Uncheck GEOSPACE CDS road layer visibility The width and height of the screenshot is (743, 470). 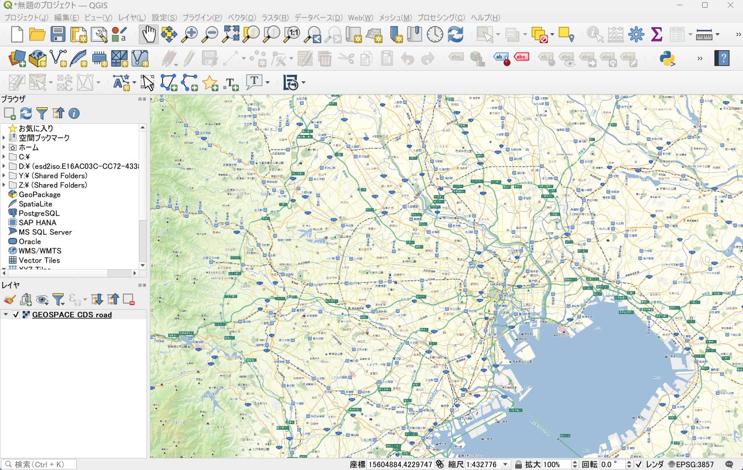tap(16, 315)
